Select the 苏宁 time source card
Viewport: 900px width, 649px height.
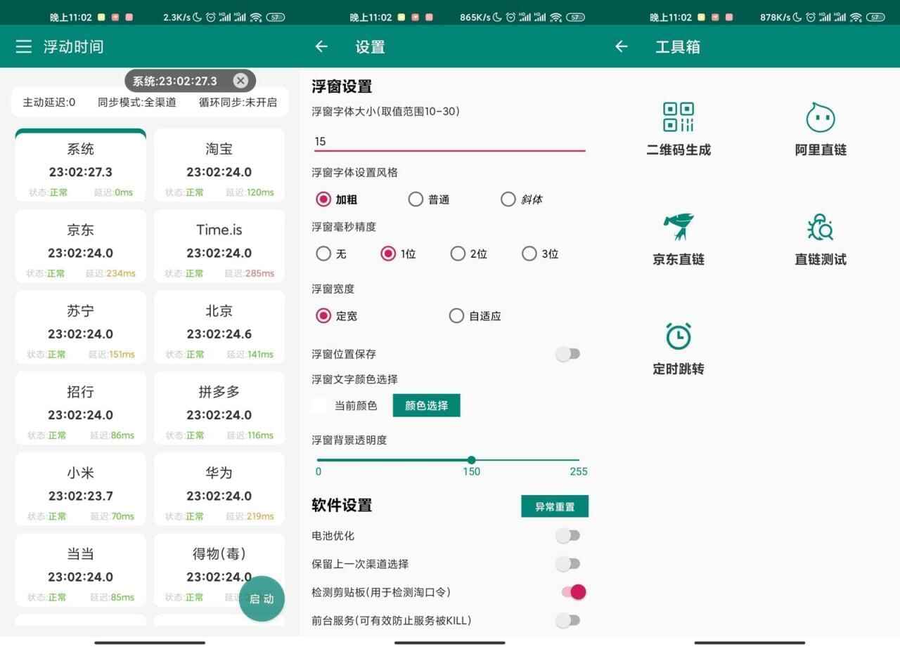(x=80, y=327)
